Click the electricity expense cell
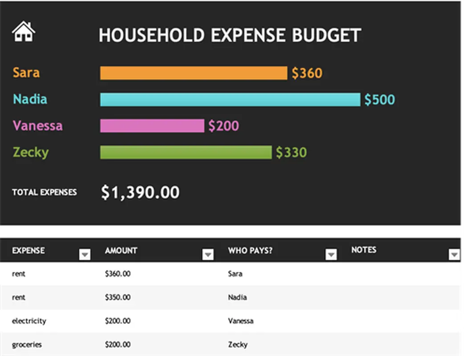 pyautogui.click(x=29, y=321)
